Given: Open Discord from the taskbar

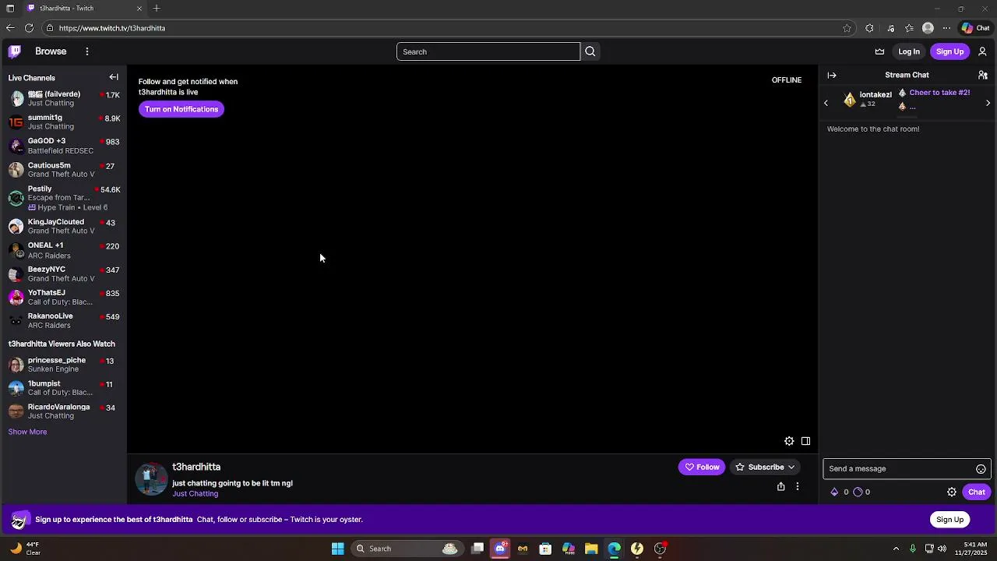Looking at the screenshot, I should (500, 549).
